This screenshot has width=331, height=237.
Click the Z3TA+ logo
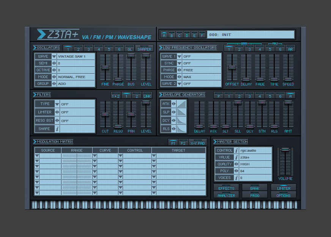point(58,35)
